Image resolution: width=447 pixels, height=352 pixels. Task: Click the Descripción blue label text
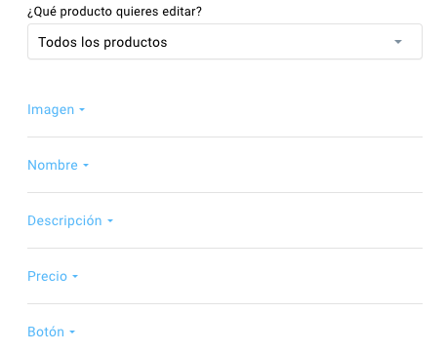pos(64,220)
